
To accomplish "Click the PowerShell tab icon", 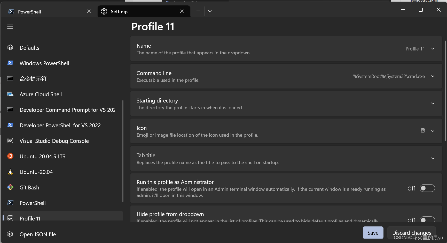I will tap(11, 12).
